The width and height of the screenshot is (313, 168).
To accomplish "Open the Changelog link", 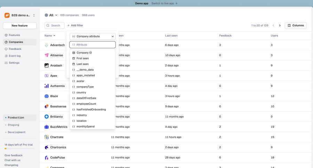I will [x=11, y=165].
